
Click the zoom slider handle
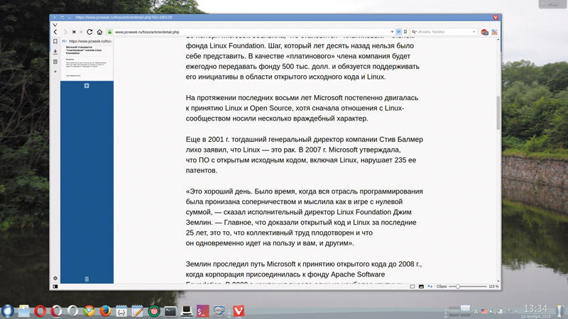(458, 286)
